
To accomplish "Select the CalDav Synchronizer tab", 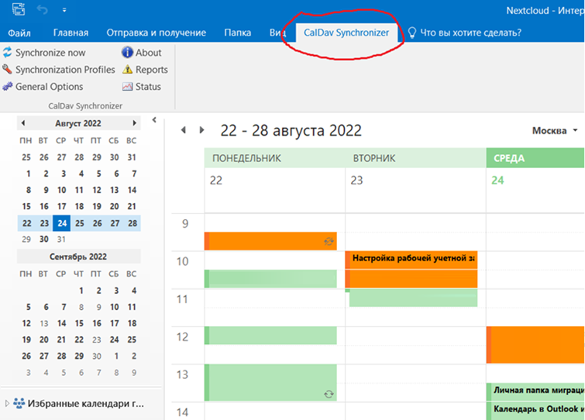I will (346, 33).
